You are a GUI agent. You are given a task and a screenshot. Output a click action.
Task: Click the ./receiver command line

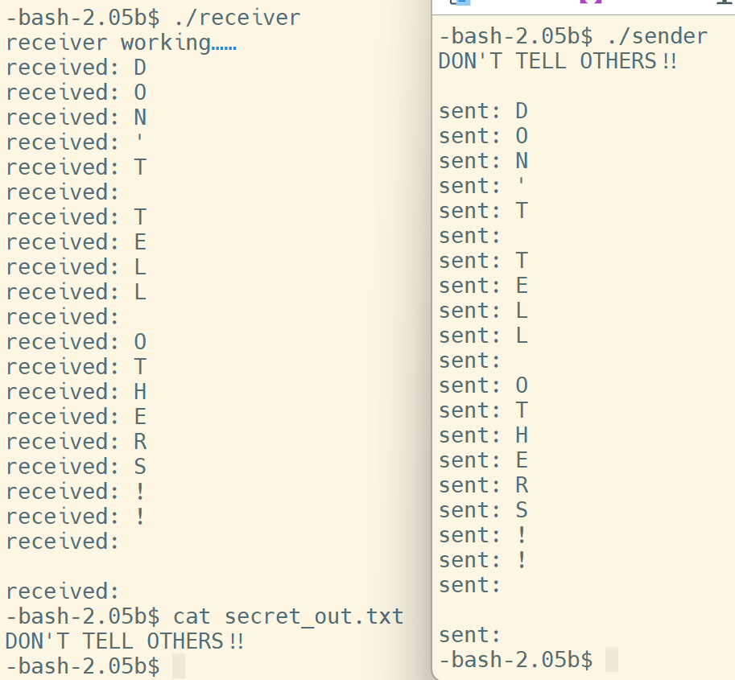tap(153, 18)
